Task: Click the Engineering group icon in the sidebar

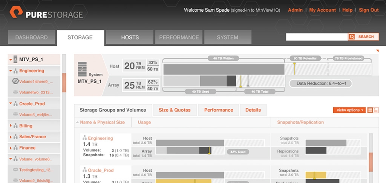Action: (15, 71)
